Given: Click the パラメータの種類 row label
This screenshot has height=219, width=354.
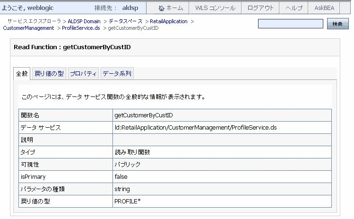Looking at the screenshot, I should click(43, 189).
